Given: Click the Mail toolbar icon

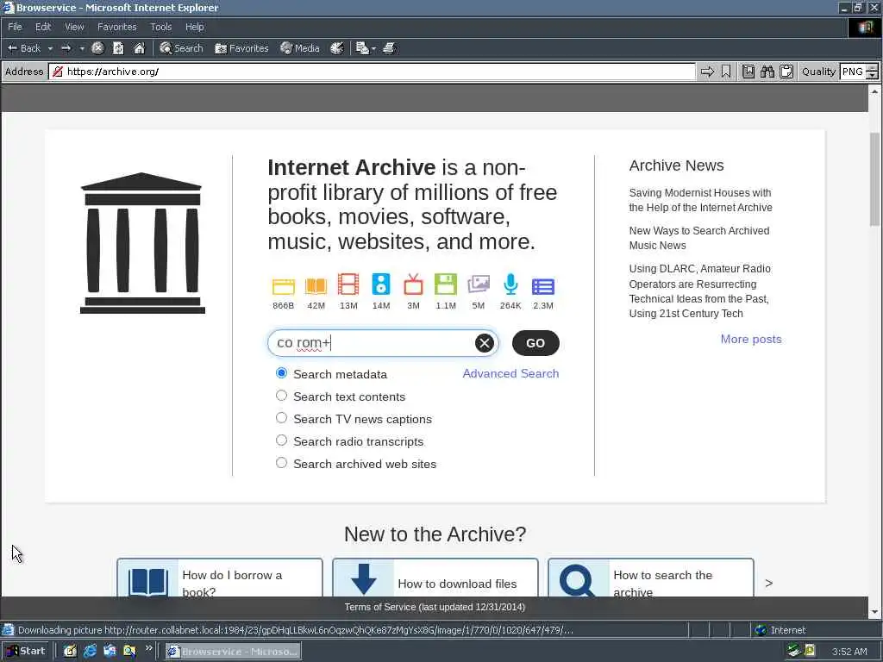Looking at the screenshot, I should (362, 48).
